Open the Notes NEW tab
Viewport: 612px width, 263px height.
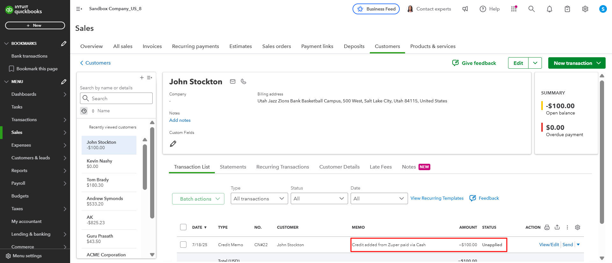click(416, 167)
